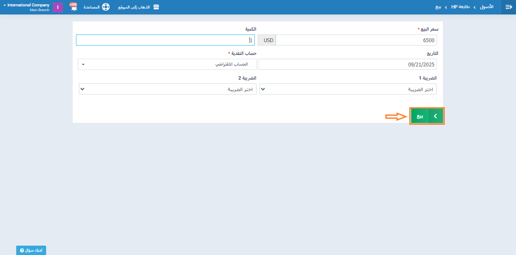The image size is (516, 255).
Task: Expand the الضريبة 1 tax dropdown
Action: tap(348, 89)
